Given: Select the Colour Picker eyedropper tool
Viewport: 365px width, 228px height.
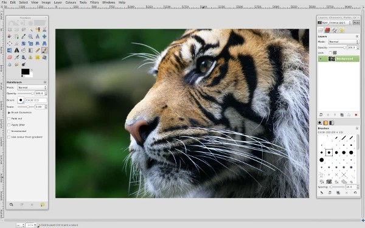Looking at the screenshot, I should coord(24,36).
